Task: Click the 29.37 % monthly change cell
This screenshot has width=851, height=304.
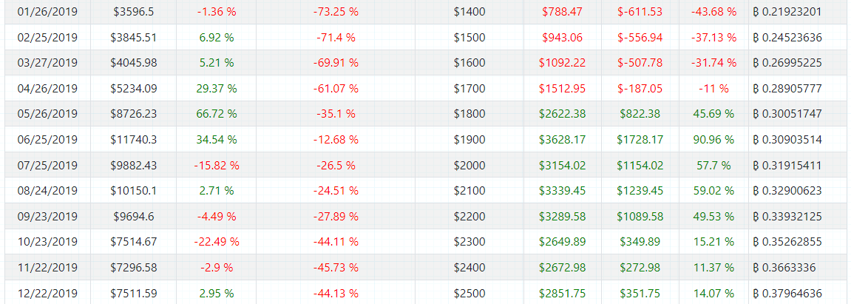Action: [217, 89]
